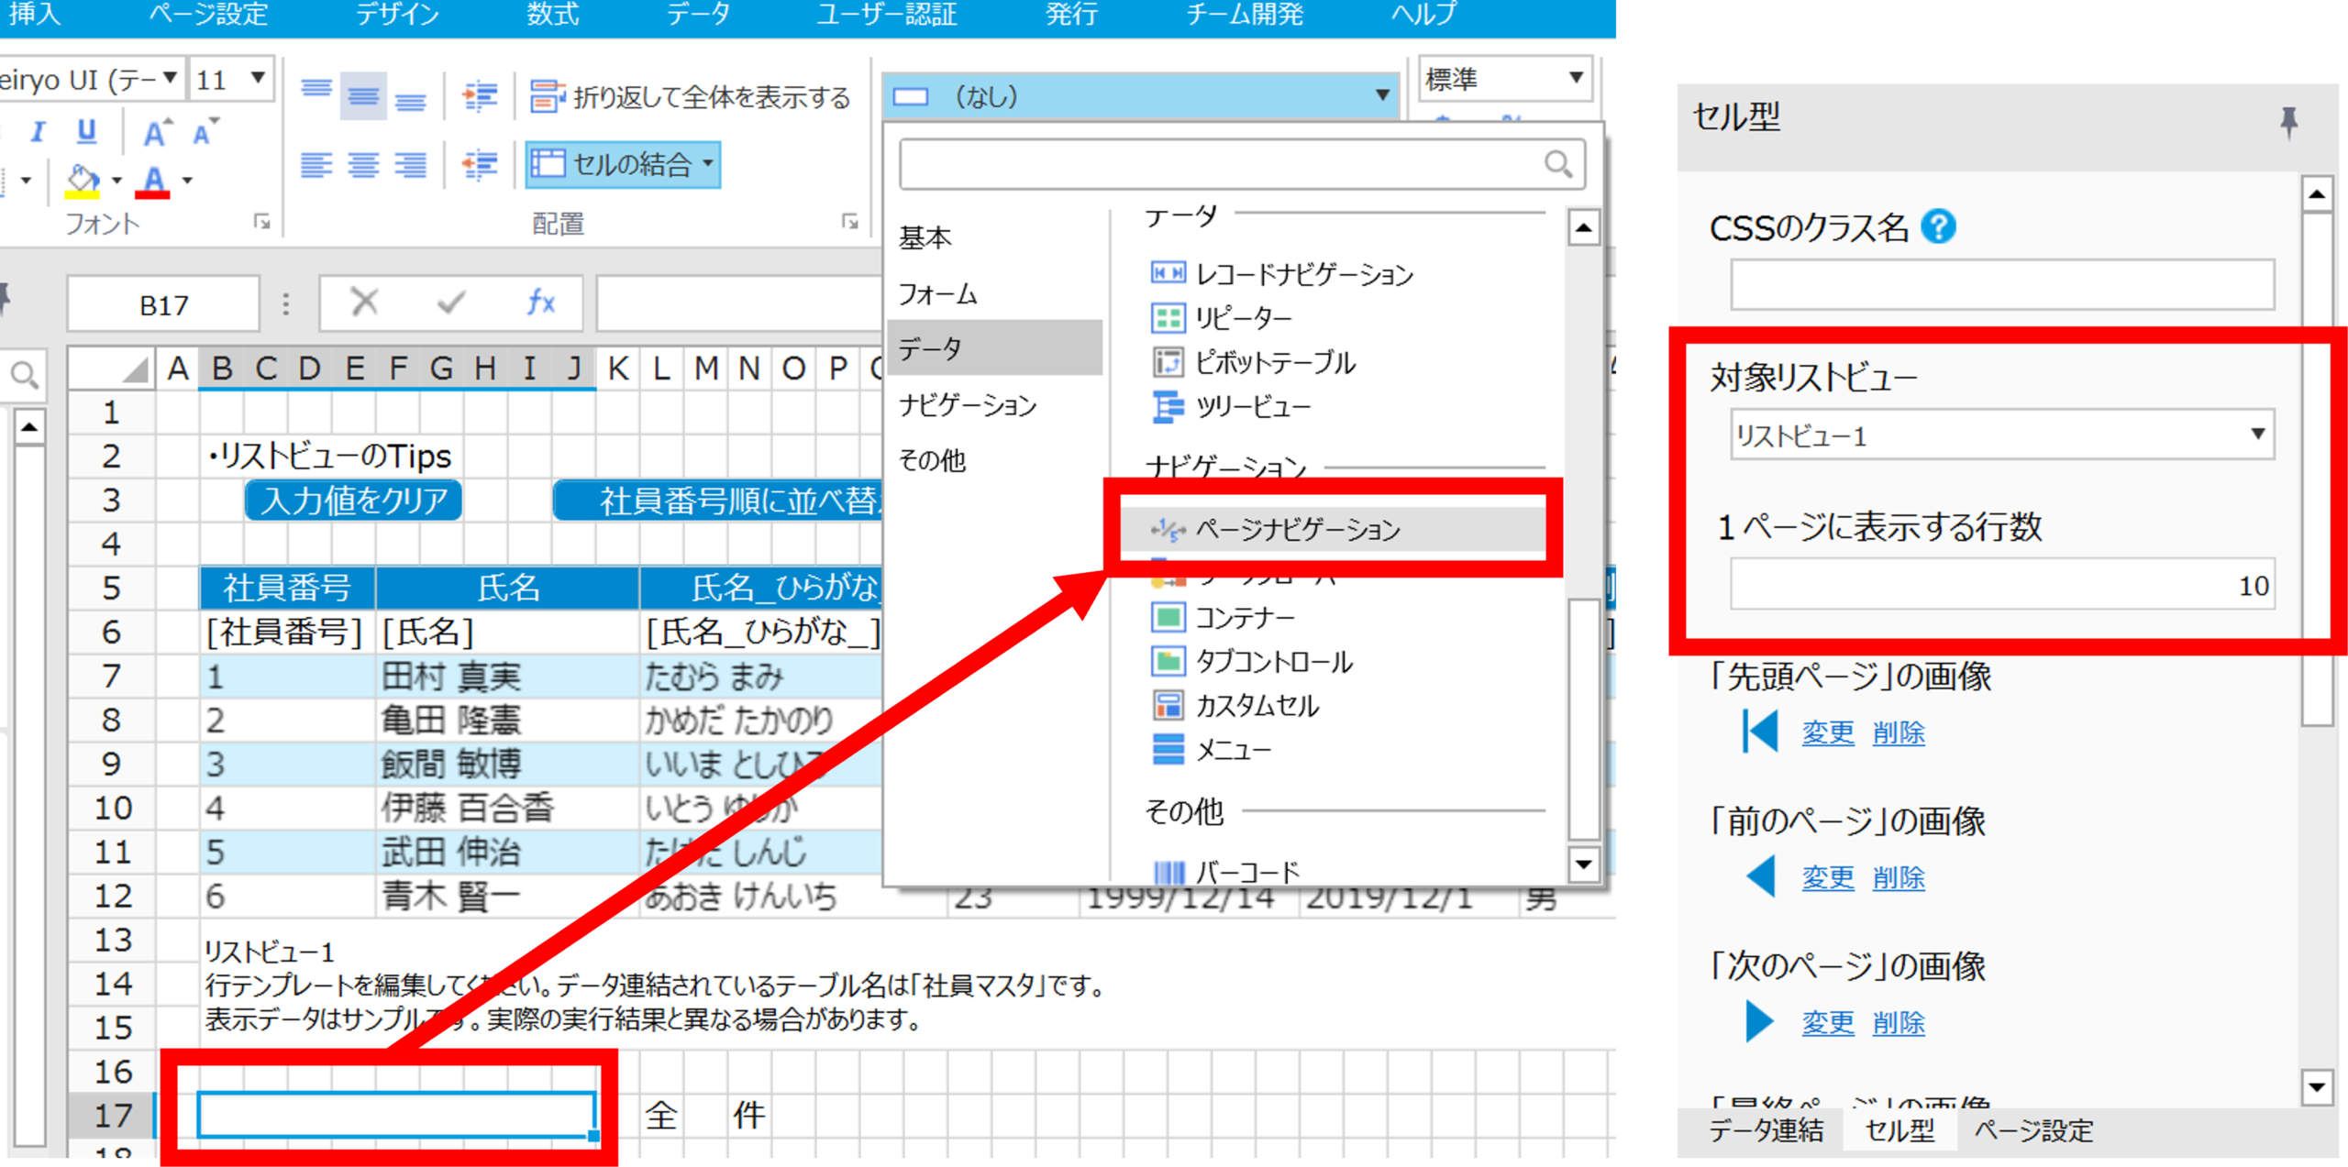The image size is (2348, 1167).
Task: Click the underline U formatting icon
Action: 86,131
